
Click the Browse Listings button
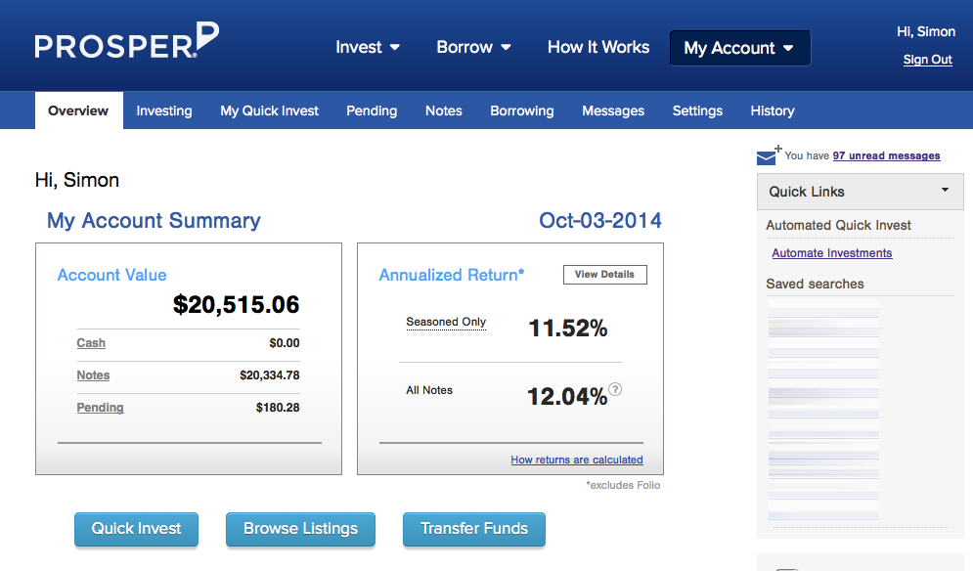pos(300,529)
